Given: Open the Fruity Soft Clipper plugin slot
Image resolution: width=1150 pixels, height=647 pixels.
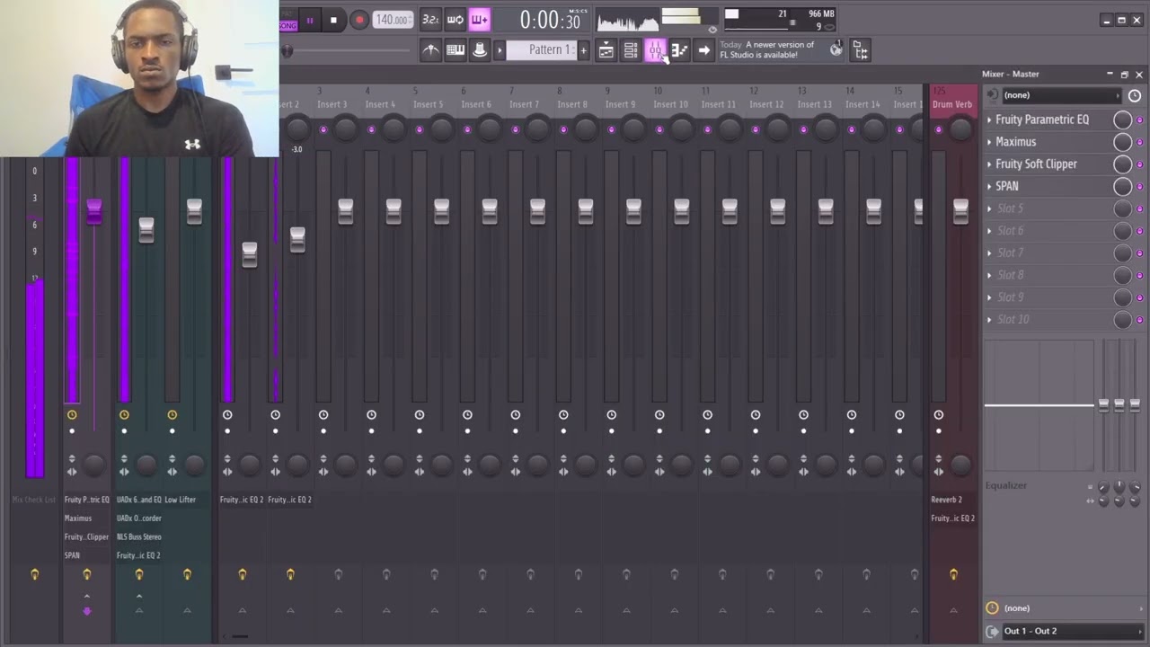Looking at the screenshot, I should (1036, 164).
